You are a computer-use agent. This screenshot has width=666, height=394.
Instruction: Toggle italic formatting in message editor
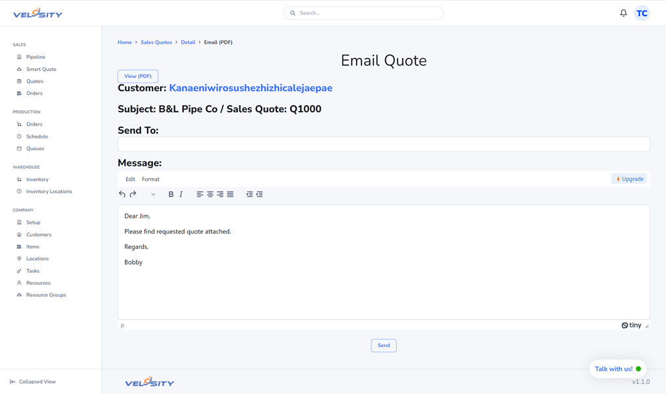[x=181, y=194]
